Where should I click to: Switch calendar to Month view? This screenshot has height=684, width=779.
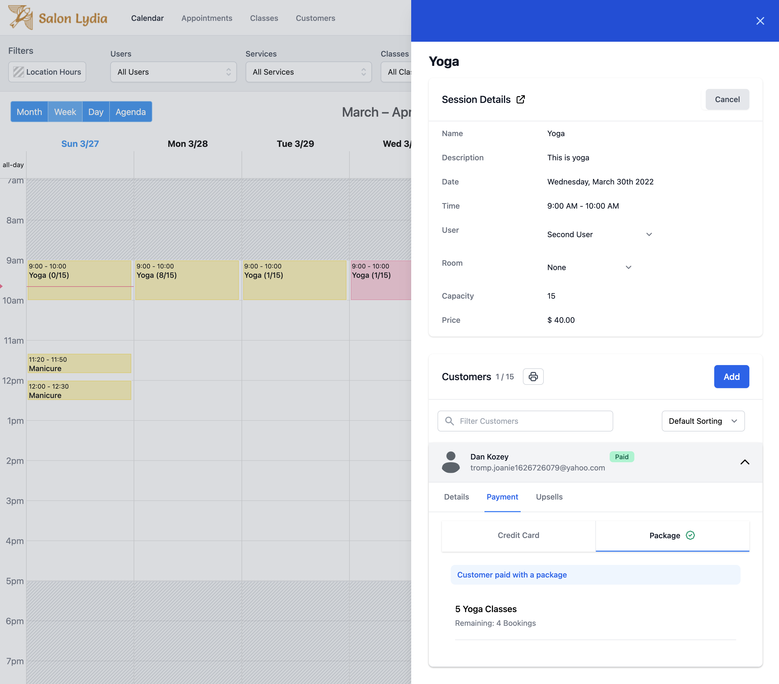coord(29,112)
